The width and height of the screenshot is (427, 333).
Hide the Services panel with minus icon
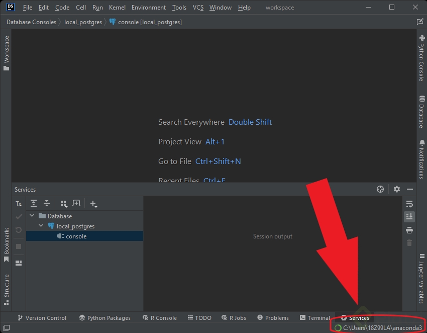coord(410,189)
